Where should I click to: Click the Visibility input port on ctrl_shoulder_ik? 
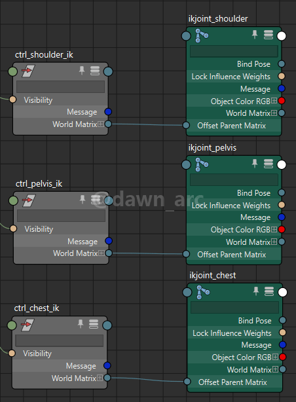coord(12,100)
